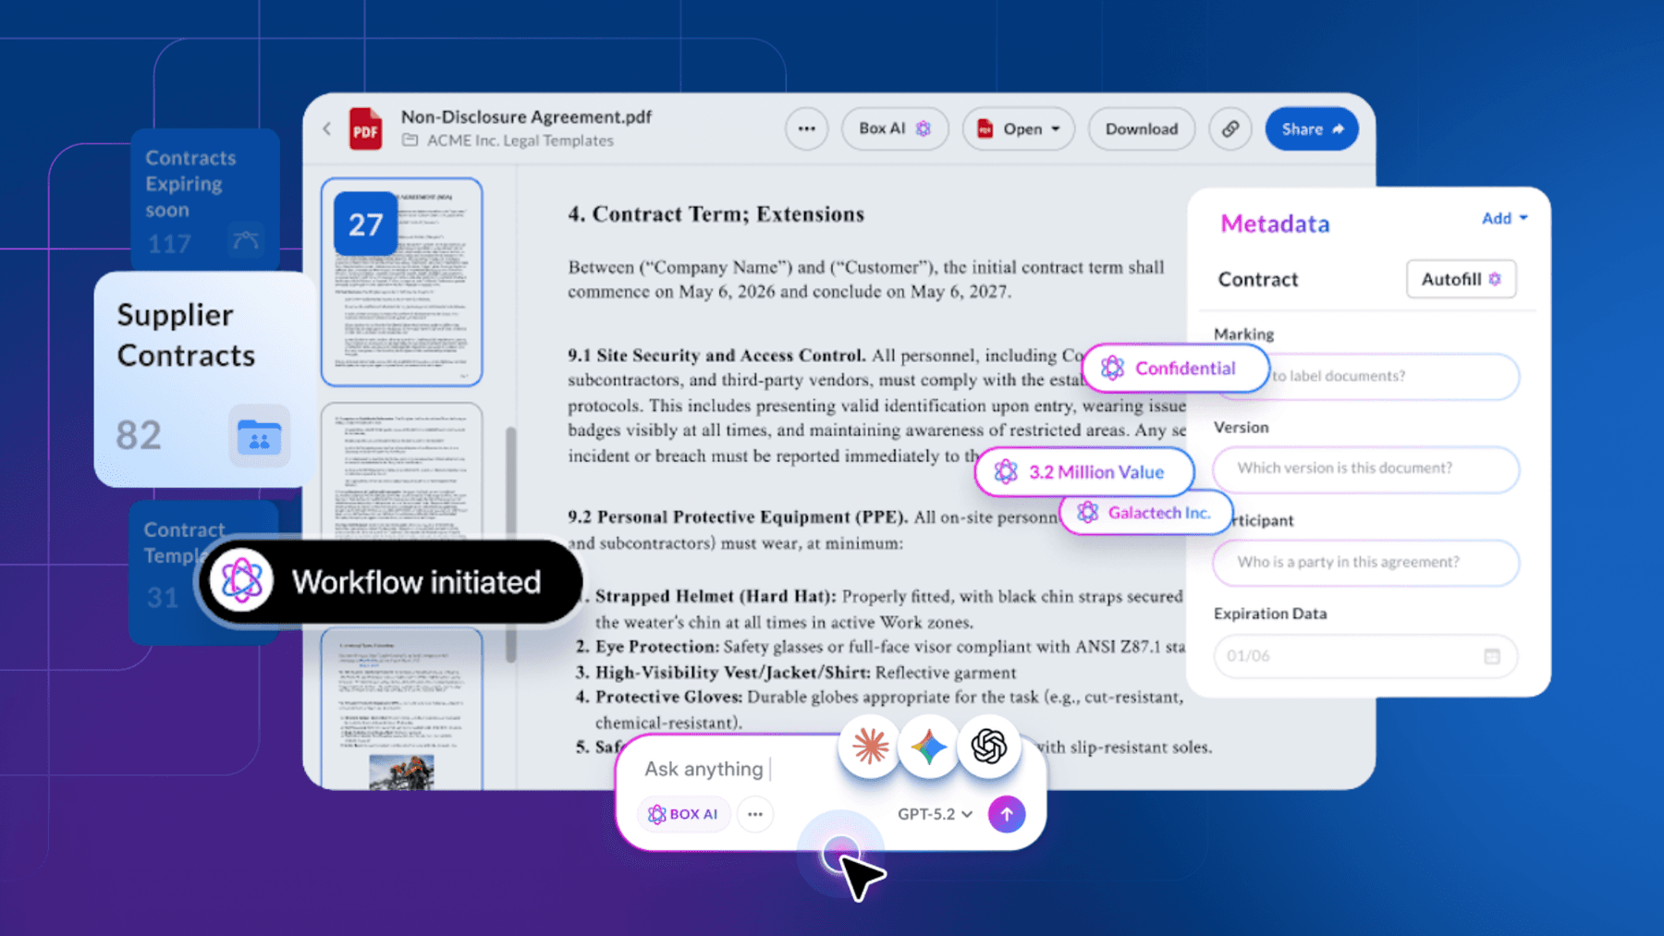This screenshot has width=1664, height=936.
Task: Click the 'Strapped Helmet (Hard Hat):' list item
Action: [x=716, y=597]
